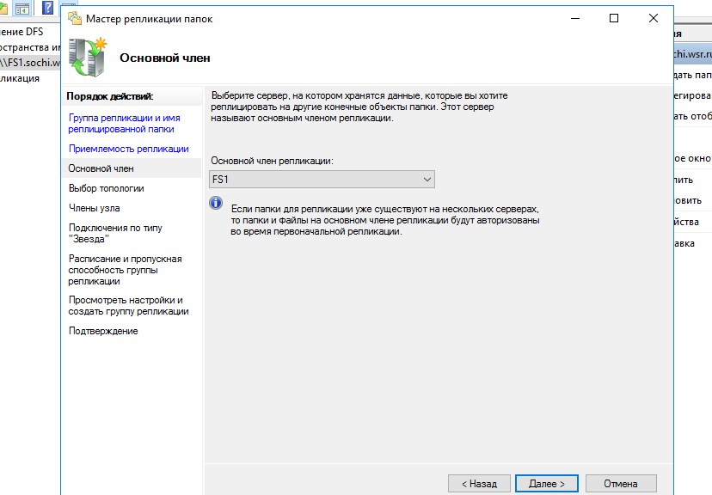
Task: Click the schedule and bandwidth step in the sidebar
Action: click(x=125, y=270)
